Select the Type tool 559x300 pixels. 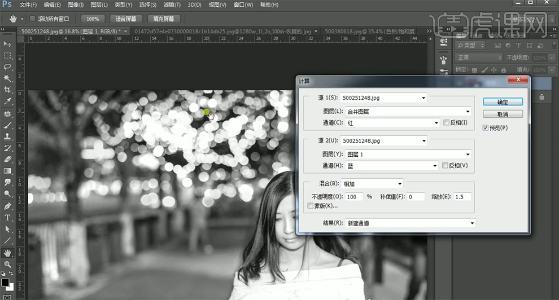click(x=7, y=218)
